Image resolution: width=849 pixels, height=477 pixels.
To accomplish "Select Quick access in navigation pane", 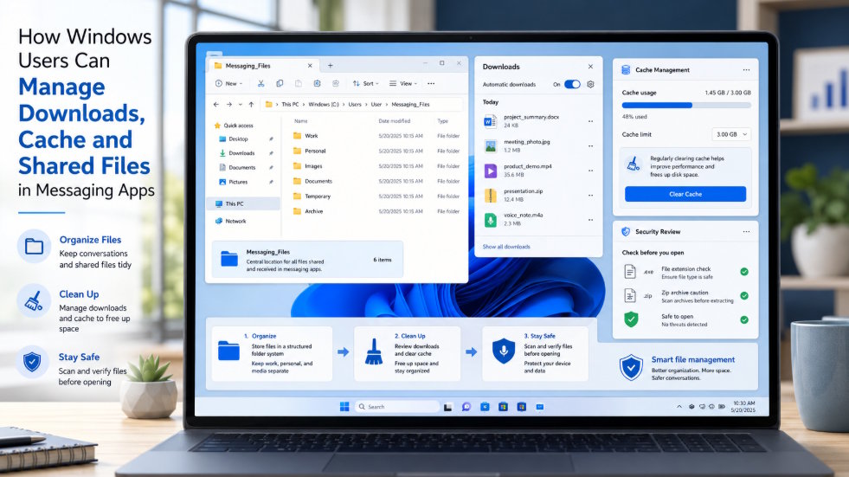I will [234, 125].
